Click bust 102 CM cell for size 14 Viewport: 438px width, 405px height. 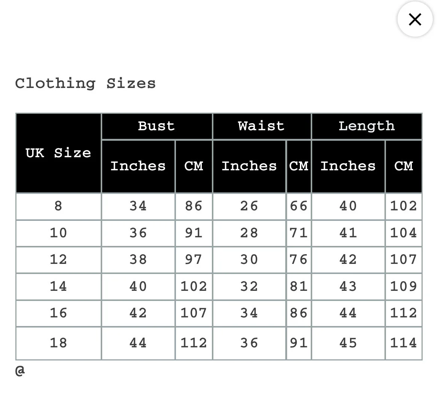point(194,287)
